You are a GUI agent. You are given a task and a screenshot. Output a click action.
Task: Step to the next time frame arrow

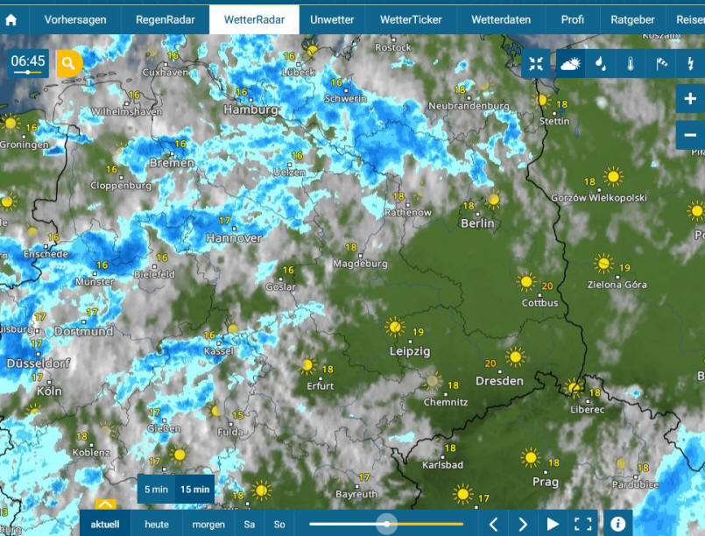click(x=523, y=524)
